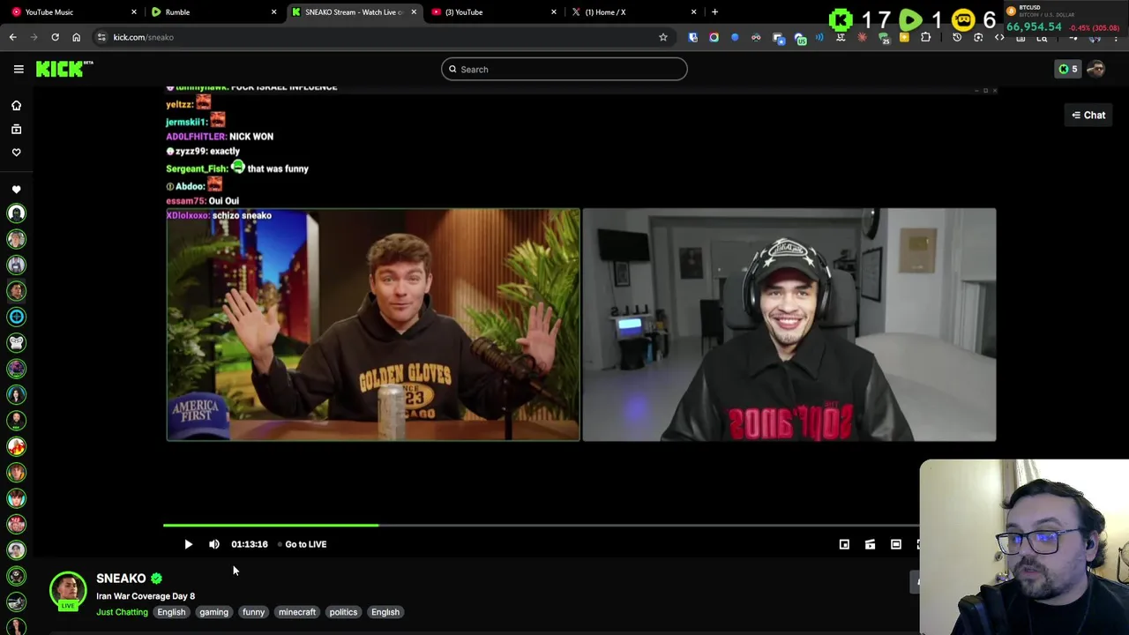This screenshot has width=1129, height=635.
Task: Play the paused stream
Action: (188, 544)
